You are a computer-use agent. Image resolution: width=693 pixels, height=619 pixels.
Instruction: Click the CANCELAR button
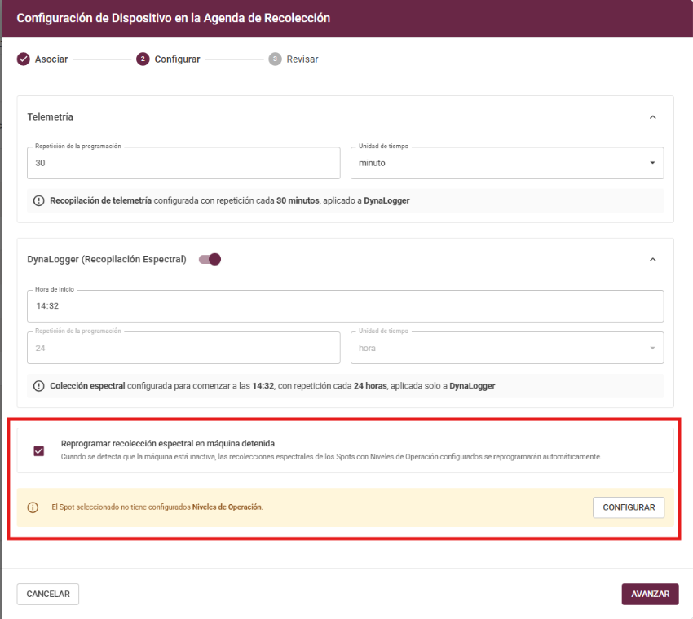click(x=48, y=595)
